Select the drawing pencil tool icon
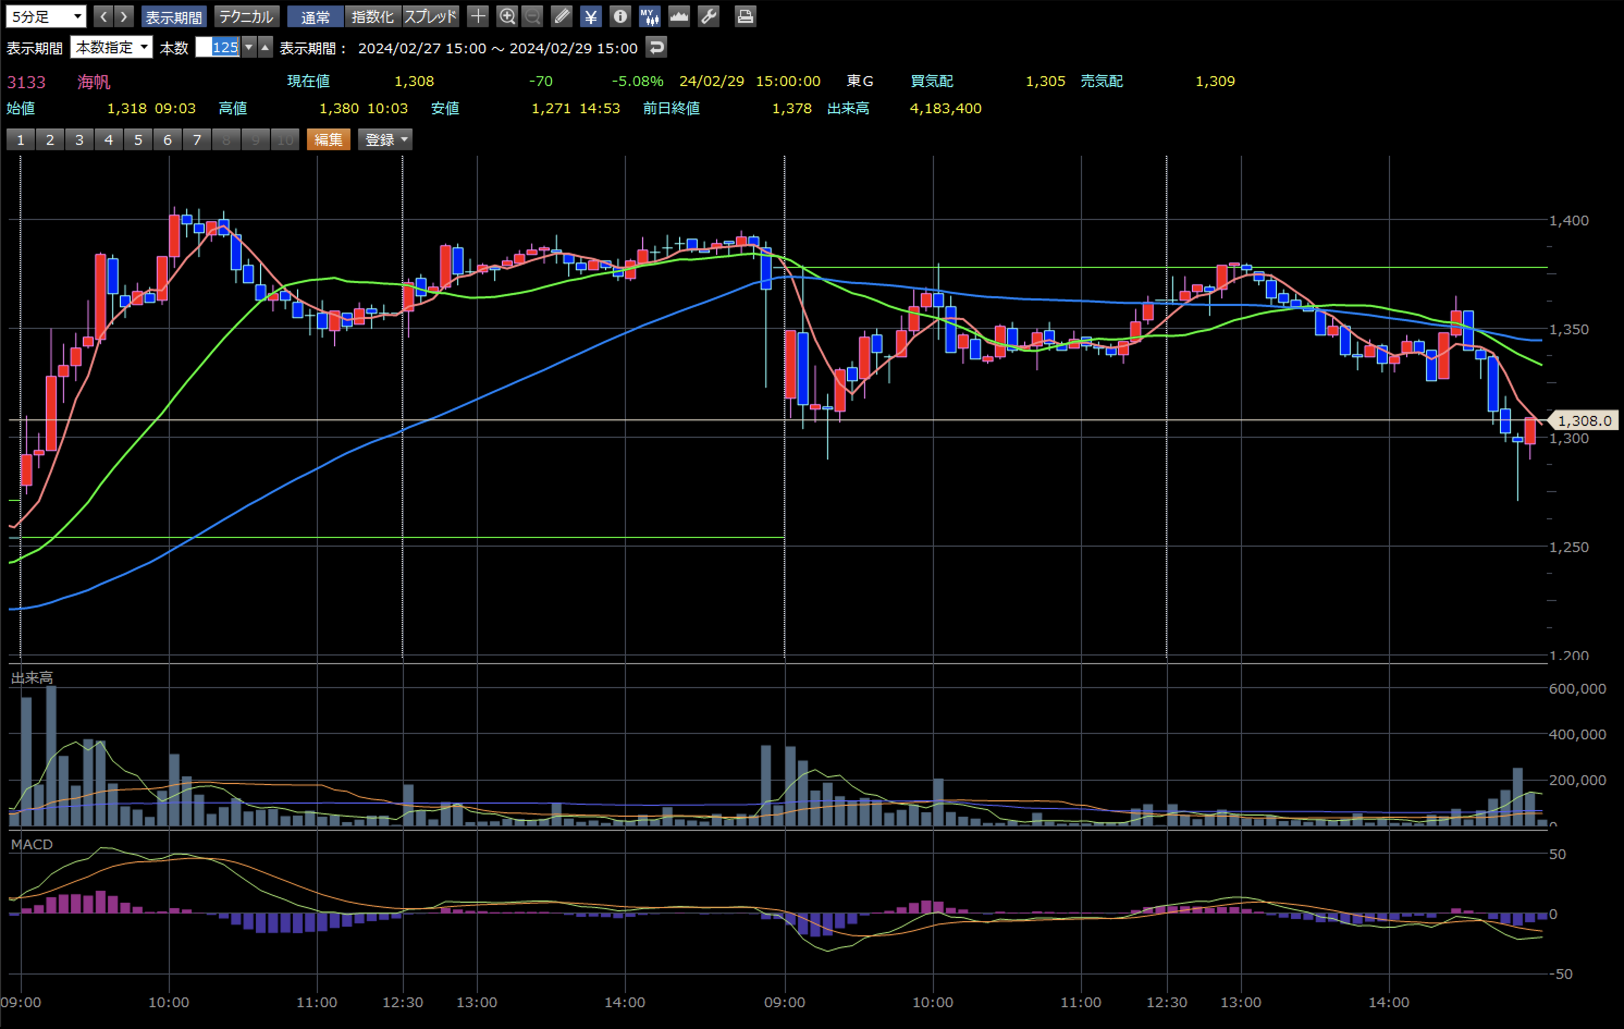 click(x=561, y=16)
